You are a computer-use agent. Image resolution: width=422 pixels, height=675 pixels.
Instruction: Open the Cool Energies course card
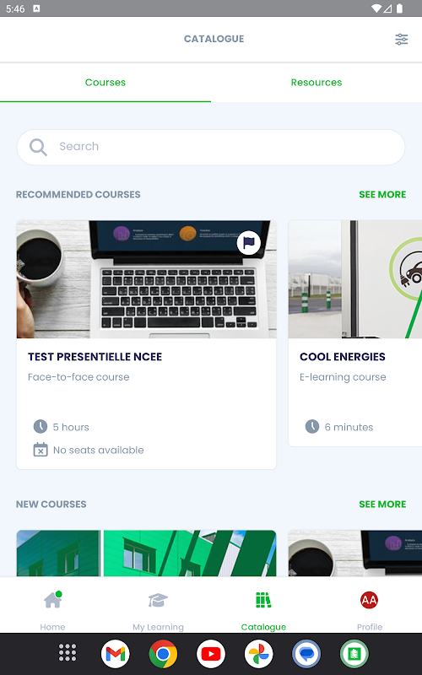point(355,333)
